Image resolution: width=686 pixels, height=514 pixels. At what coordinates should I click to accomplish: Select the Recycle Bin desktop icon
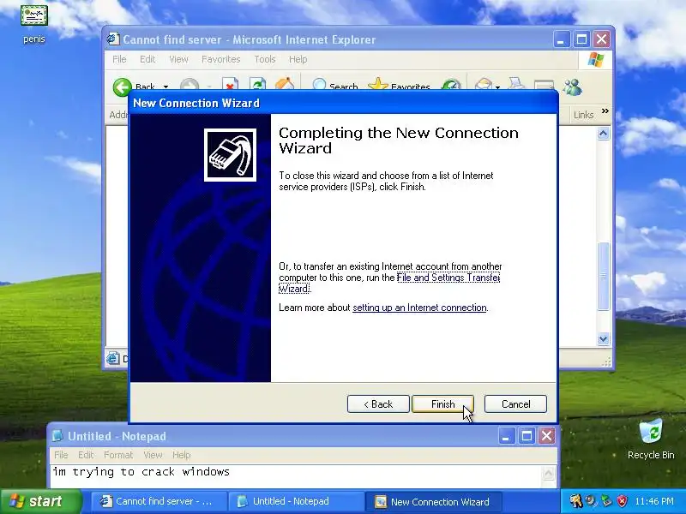[651, 439]
